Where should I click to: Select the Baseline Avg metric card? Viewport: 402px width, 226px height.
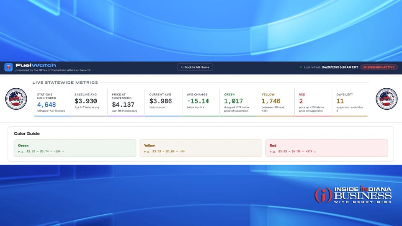click(x=88, y=102)
